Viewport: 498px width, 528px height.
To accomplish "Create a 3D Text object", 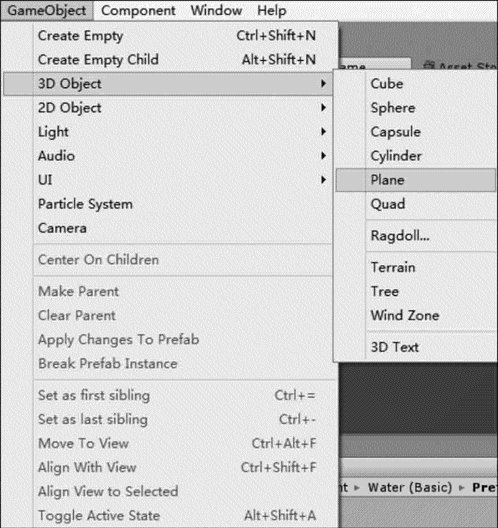I will (x=395, y=347).
